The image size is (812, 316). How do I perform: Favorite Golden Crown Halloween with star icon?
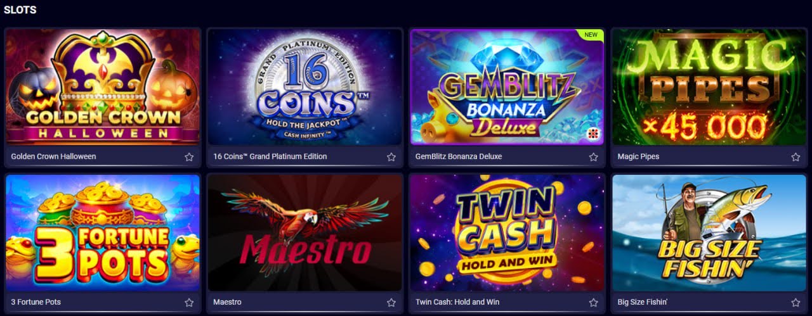tap(189, 156)
